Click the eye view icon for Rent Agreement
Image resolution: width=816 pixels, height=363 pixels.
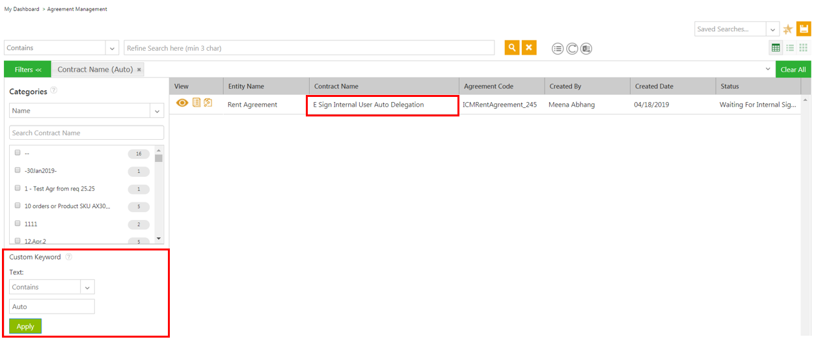pyautogui.click(x=183, y=103)
